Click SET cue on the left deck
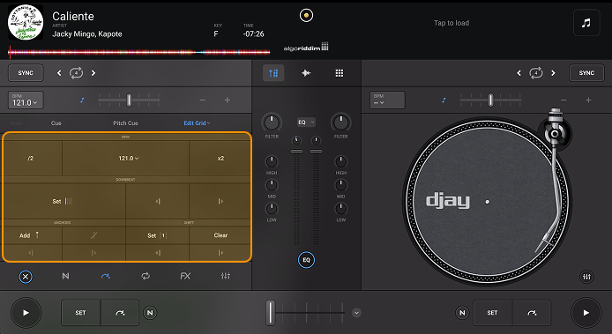This screenshot has width=612, height=334. (81, 313)
